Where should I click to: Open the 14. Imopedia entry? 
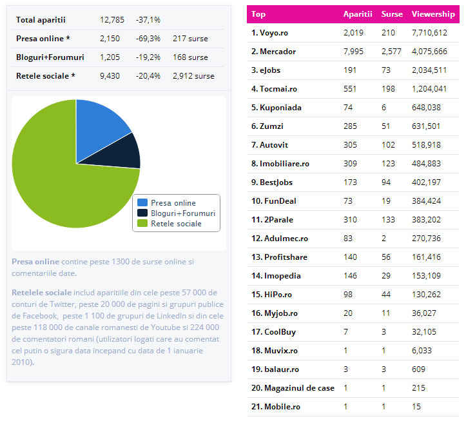click(276, 276)
